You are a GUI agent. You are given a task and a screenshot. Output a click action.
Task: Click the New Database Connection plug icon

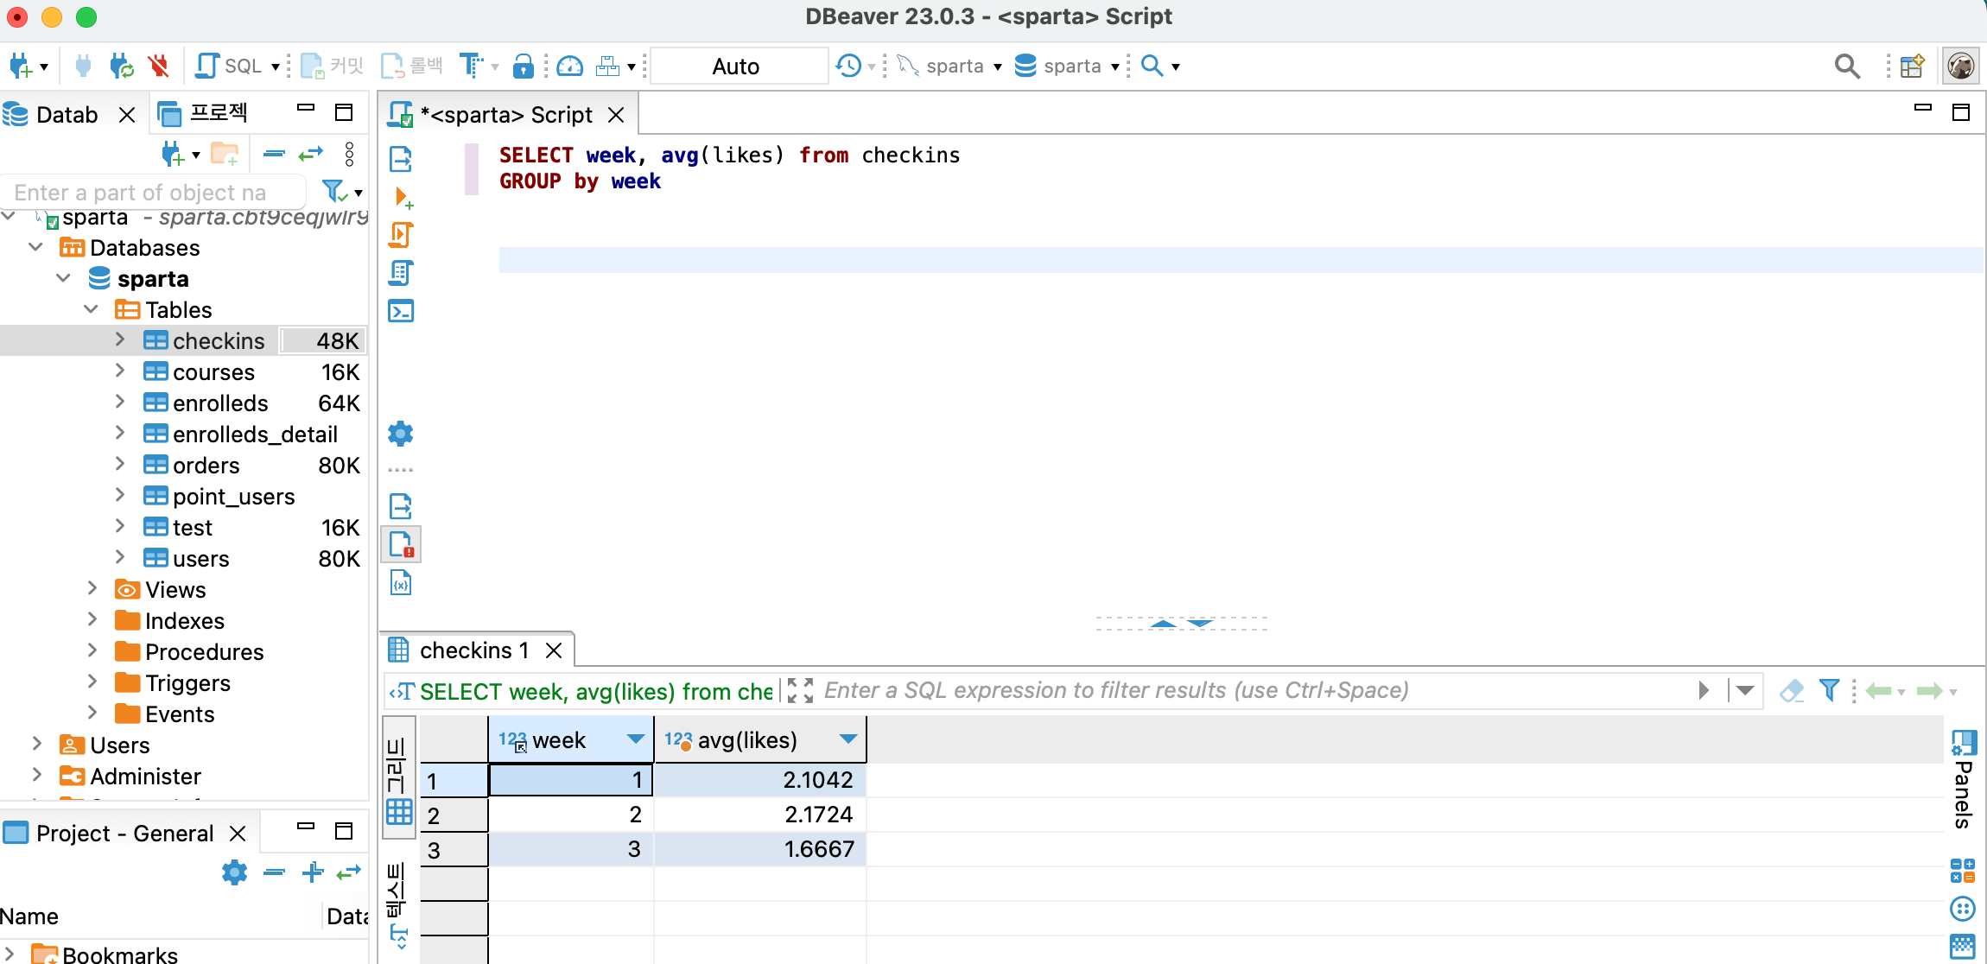point(20,67)
